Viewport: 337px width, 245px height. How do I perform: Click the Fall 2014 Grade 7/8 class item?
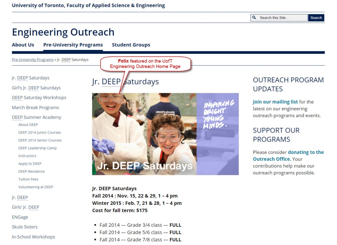click(x=140, y=240)
